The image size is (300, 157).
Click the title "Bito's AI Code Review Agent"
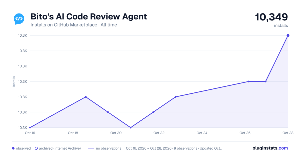click(x=89, y=17)
